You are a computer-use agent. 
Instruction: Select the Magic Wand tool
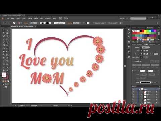pos(4,33)
